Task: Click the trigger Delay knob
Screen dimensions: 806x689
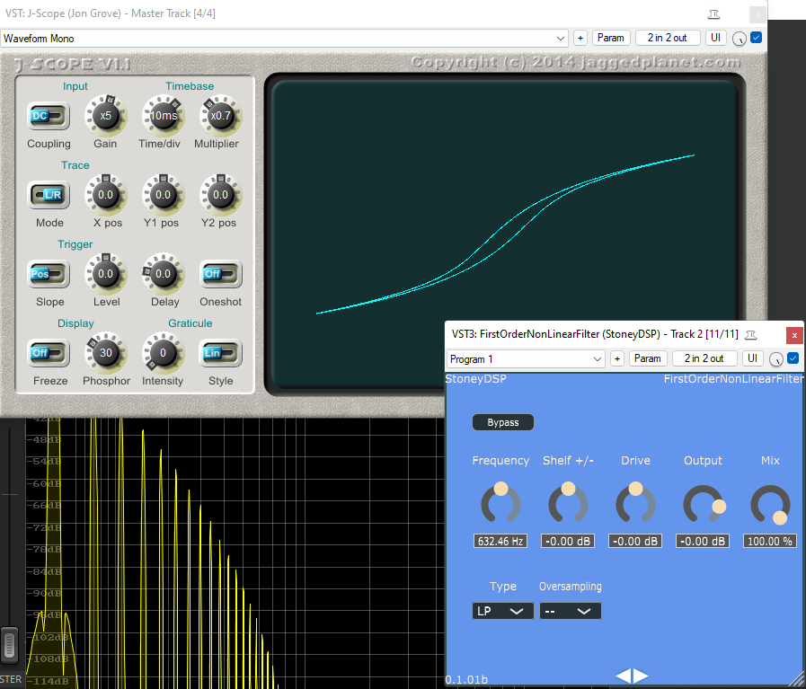Action: click(164, 274)
